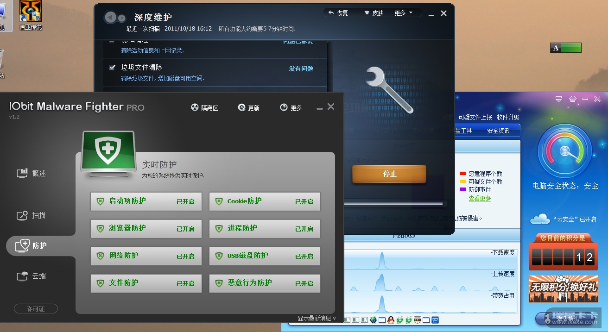
Task: Open the 诺亚传说 desktop shortcut
Action: click(x=31, y=15)
